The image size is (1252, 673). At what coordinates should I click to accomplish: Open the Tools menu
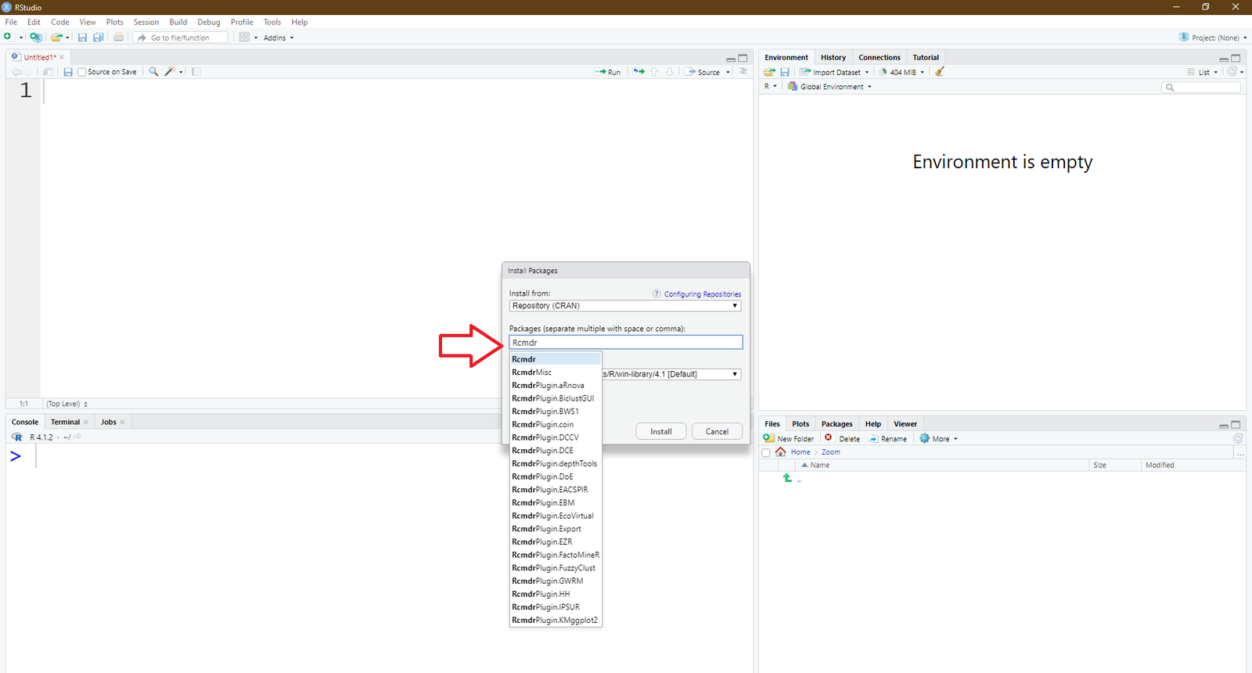point(272,22)
